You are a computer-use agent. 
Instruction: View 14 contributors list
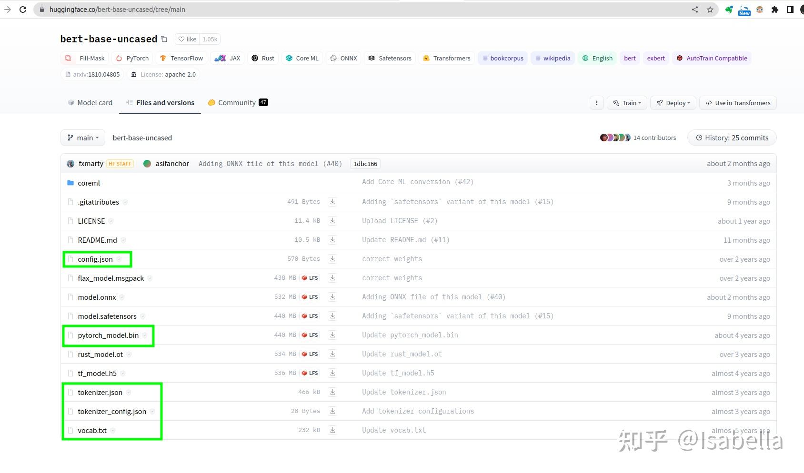pyautogui.click(x=654, y=138)
